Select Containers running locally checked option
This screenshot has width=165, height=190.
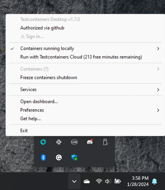pyautogui.click(x=85, y=48)
